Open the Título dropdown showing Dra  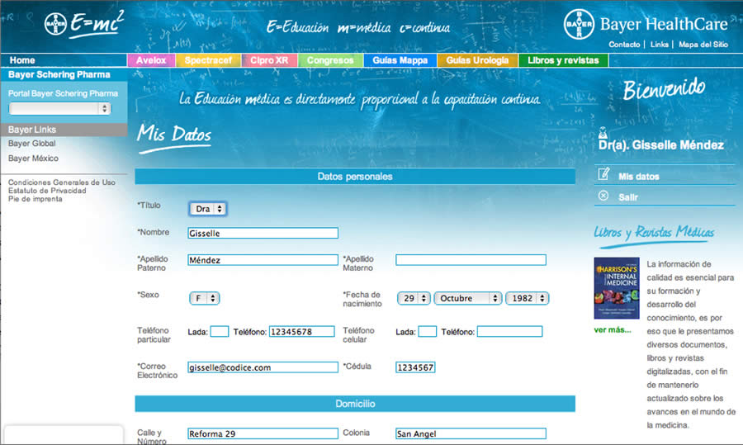click(208, 209)
